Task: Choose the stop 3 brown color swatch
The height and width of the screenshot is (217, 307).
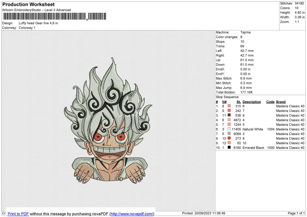Action: [229, 115]
